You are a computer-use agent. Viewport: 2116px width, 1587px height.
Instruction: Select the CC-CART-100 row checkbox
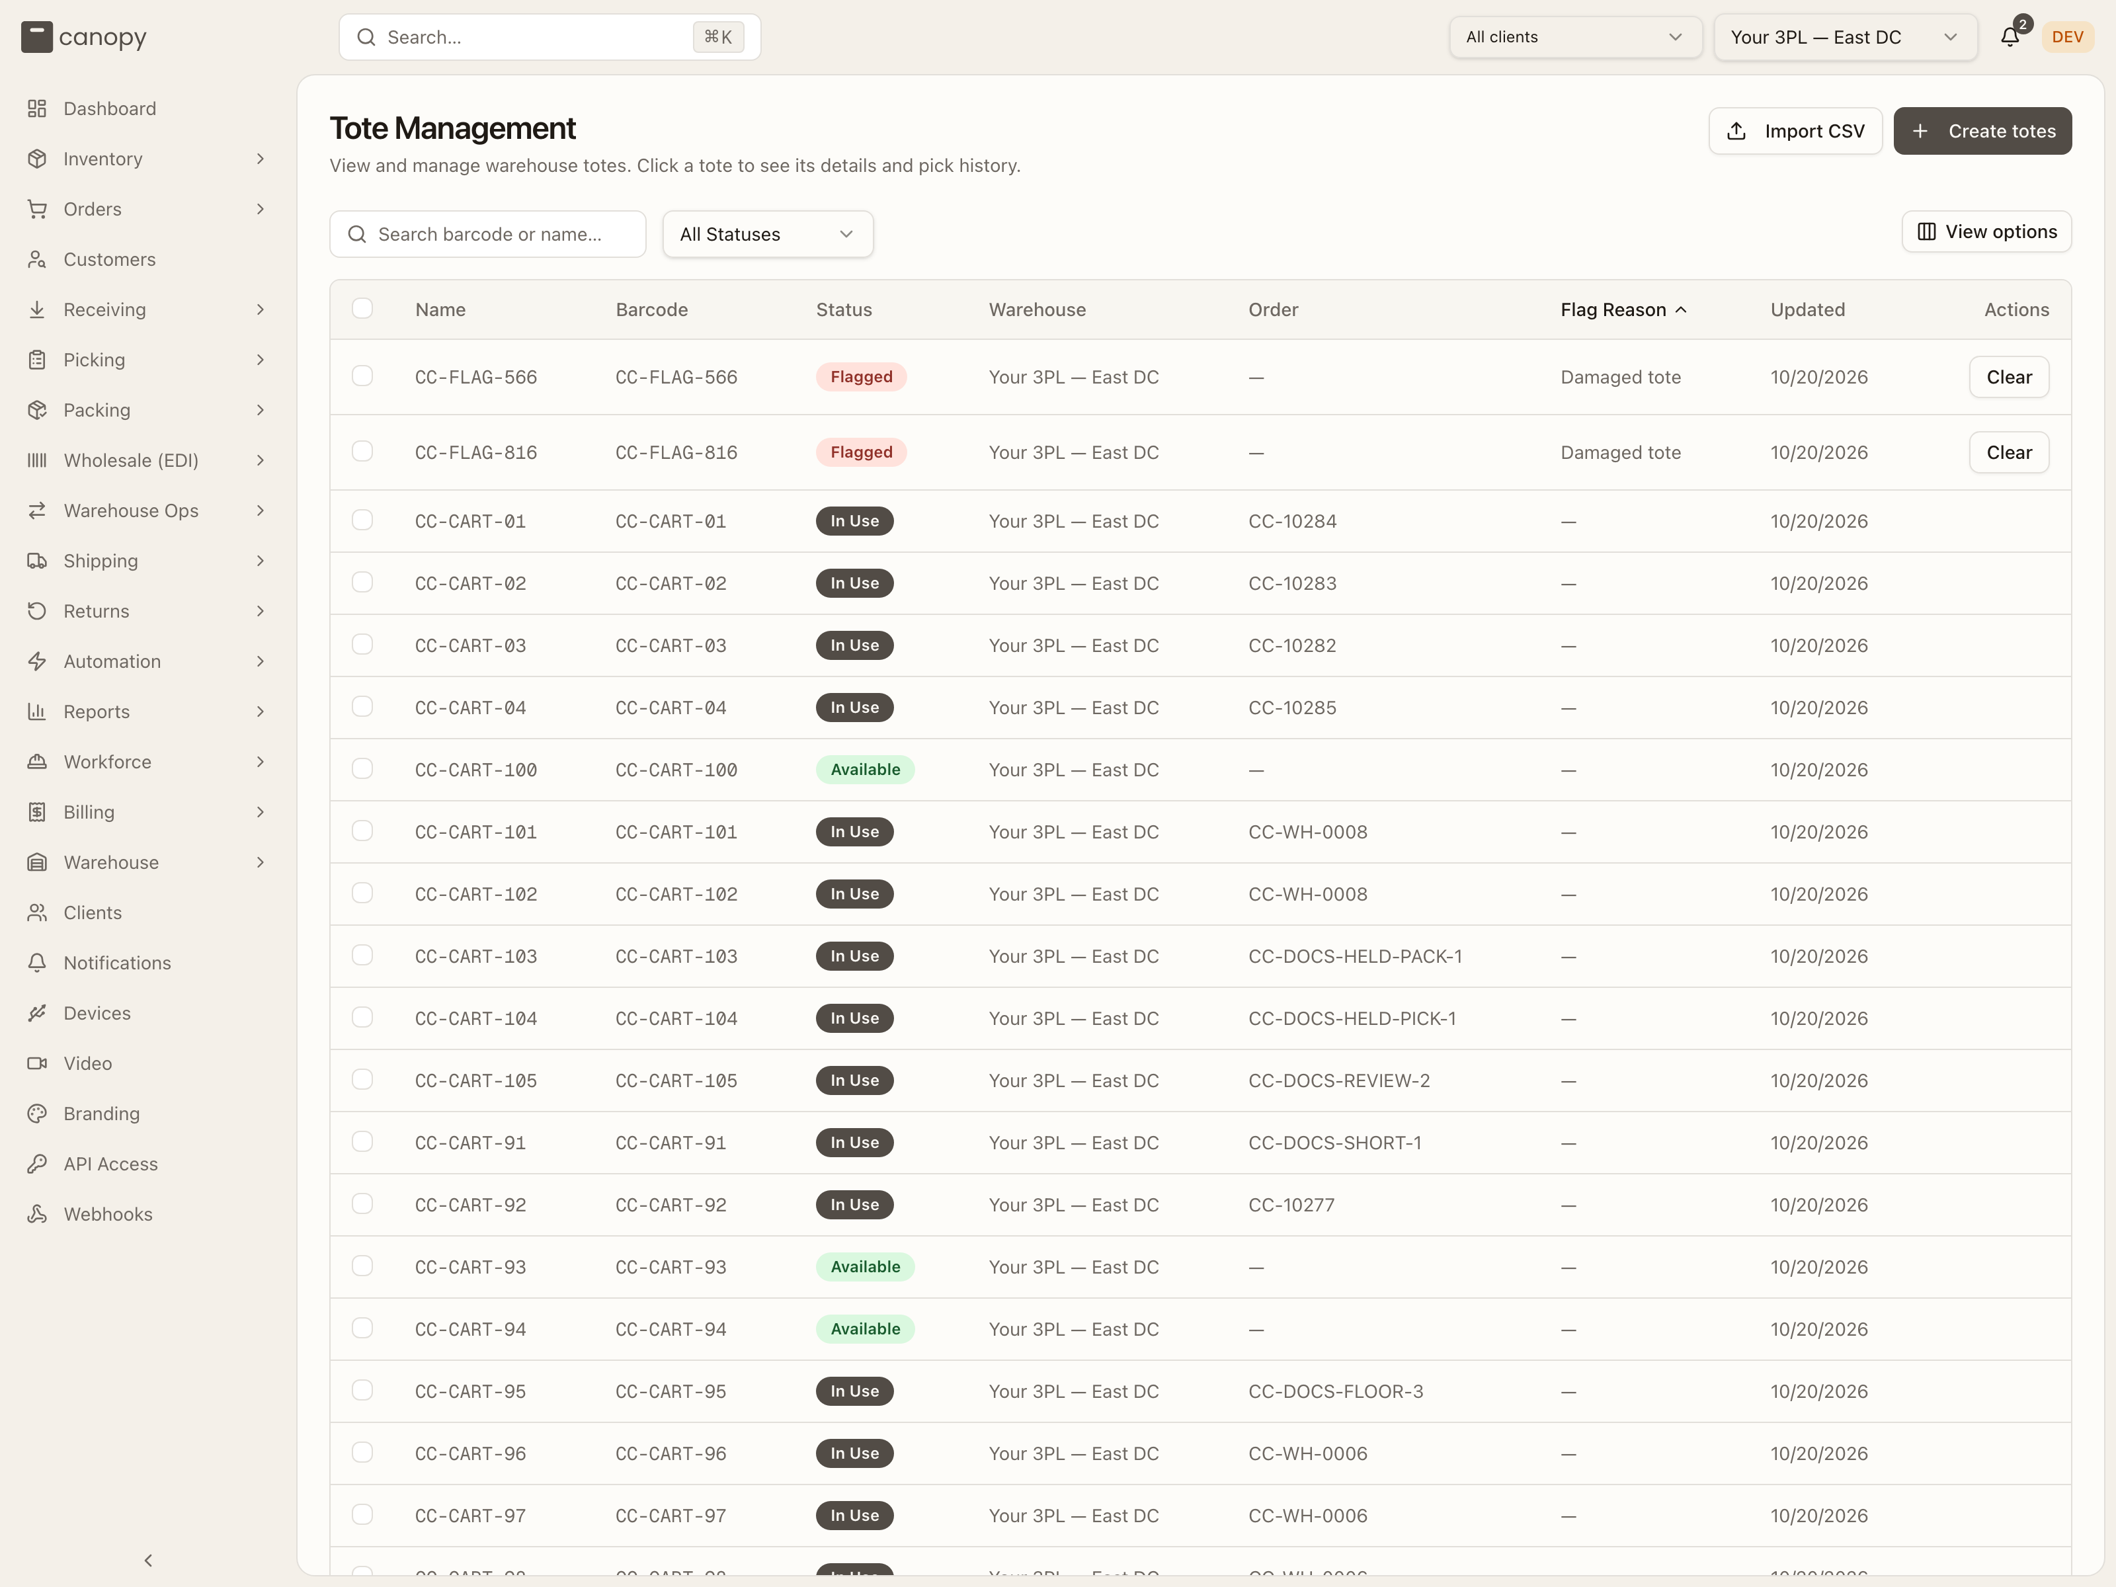362,768
